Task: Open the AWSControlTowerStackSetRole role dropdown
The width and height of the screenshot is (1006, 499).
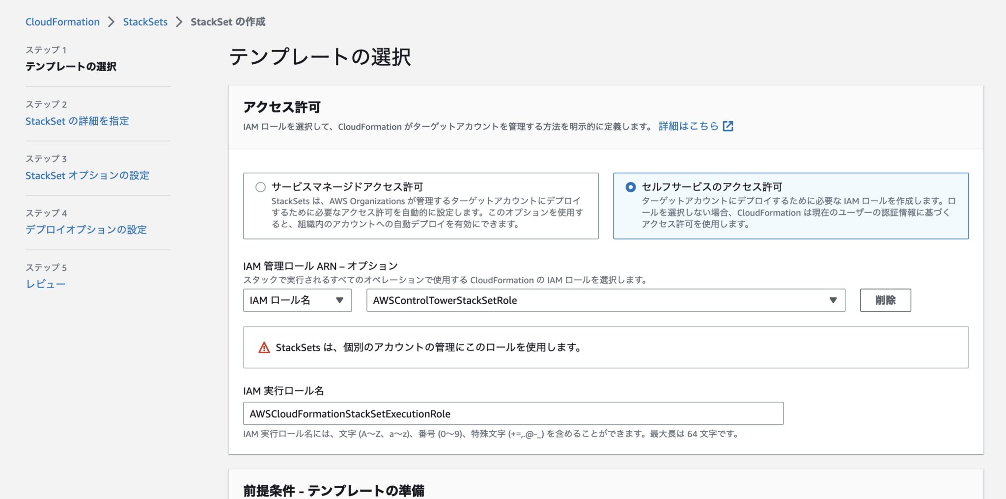Action: pyautogui.click(x=604, y=300)
